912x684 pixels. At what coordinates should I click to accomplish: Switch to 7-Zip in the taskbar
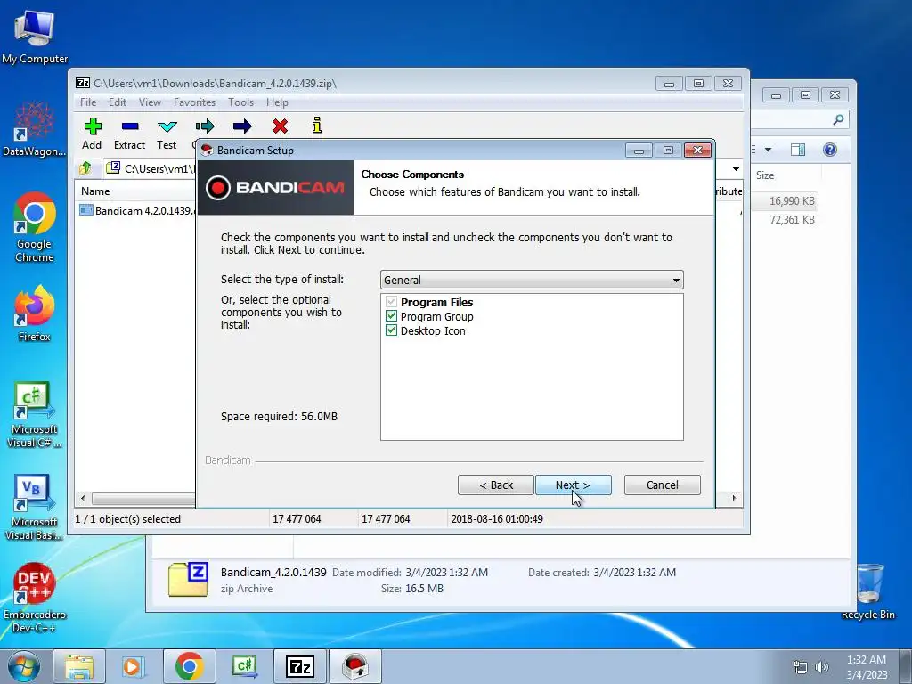tap(300, 666)
